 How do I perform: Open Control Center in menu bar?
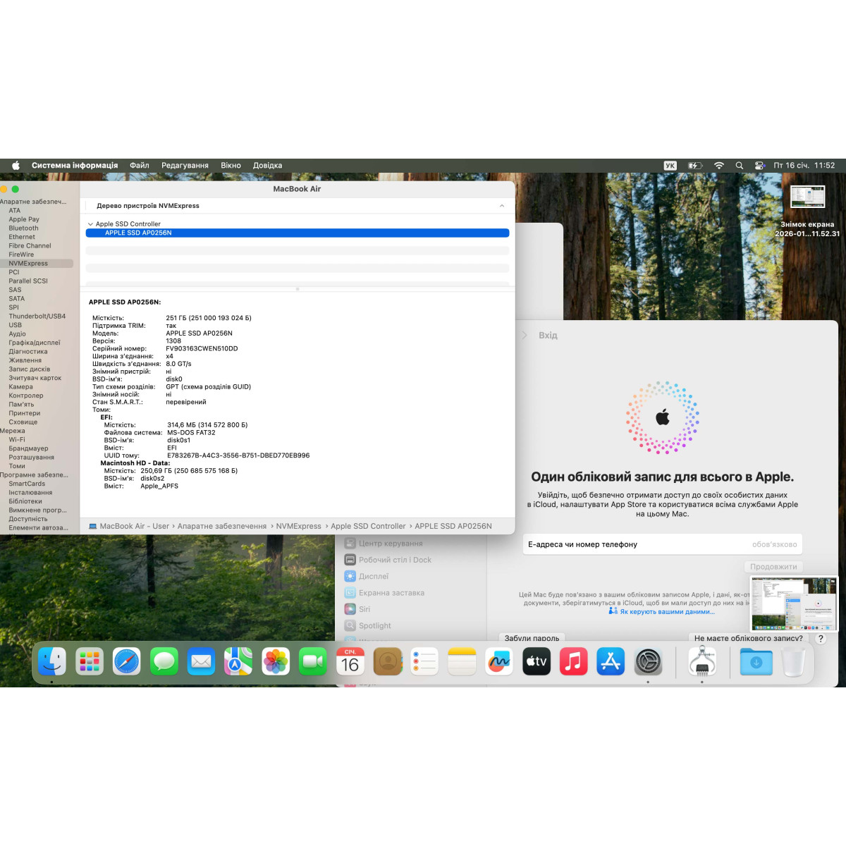(x=760, y=166)
